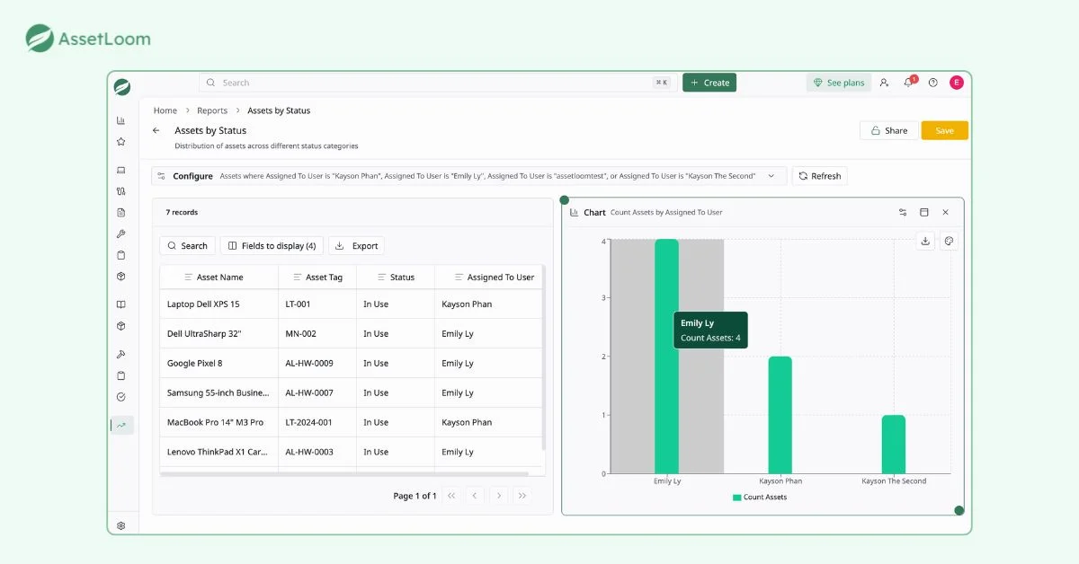The height and width of the screenshot is (564, 1079).
Task: Open the Asset Tag column menu
Action: click(x=298, y=278)
